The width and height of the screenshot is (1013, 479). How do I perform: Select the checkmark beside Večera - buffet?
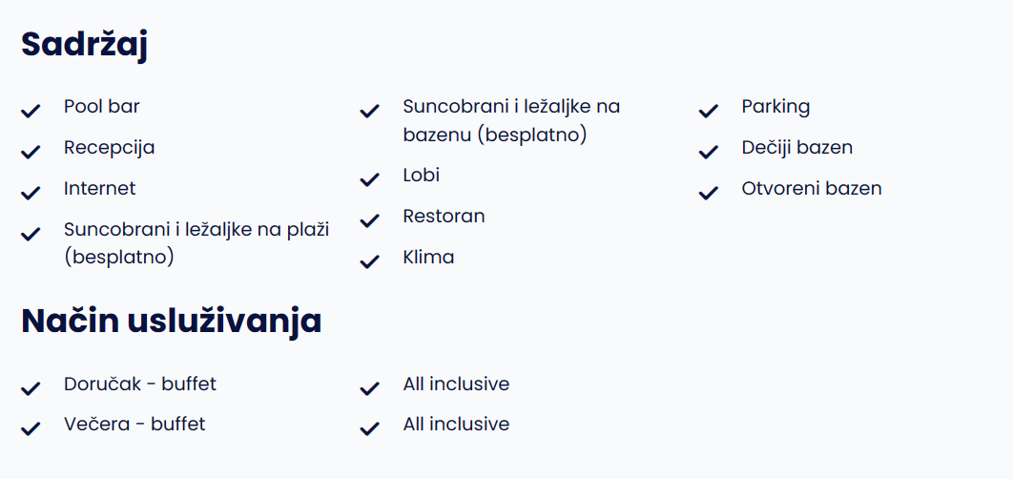(31, 428)
